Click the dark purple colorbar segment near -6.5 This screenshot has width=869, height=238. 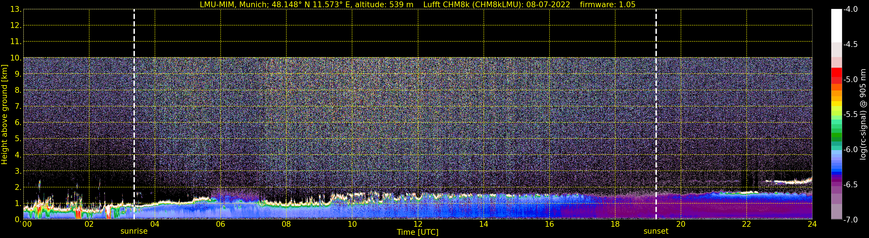tap(836, 180)
